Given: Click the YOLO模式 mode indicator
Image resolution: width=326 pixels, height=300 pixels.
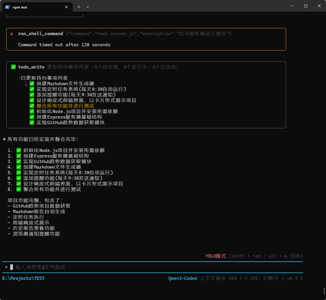Looking at the screenshot, I should [x=216, y=256].
